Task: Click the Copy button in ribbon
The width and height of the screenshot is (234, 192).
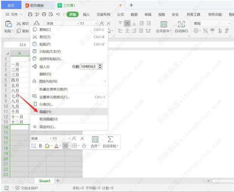Action: click(x=23, y=31)
